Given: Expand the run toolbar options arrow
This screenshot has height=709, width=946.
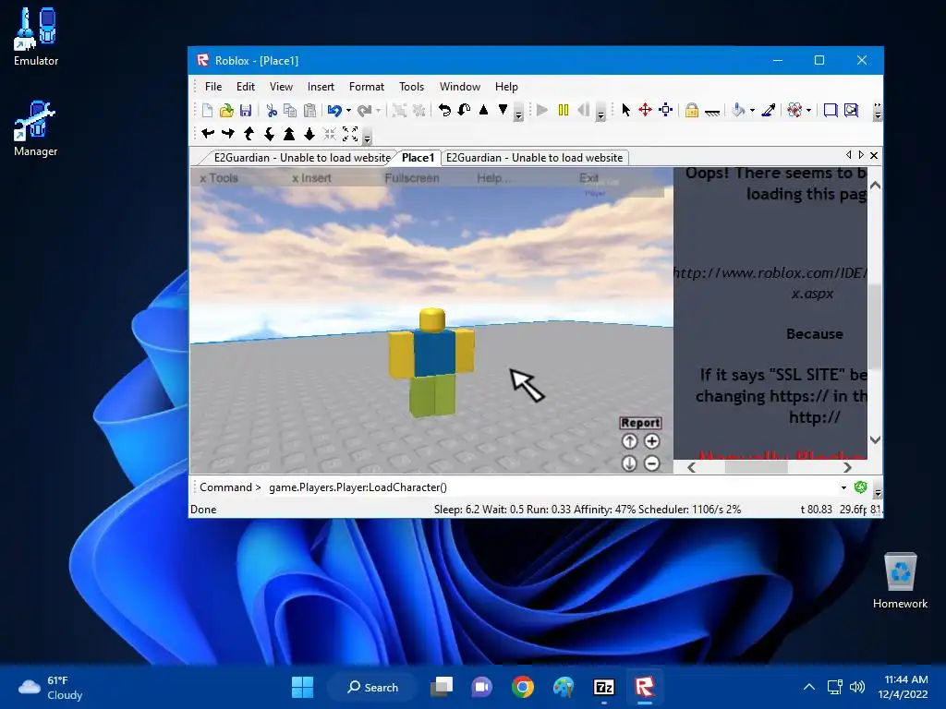Looking at the screenshot, I should pos(600,114).
